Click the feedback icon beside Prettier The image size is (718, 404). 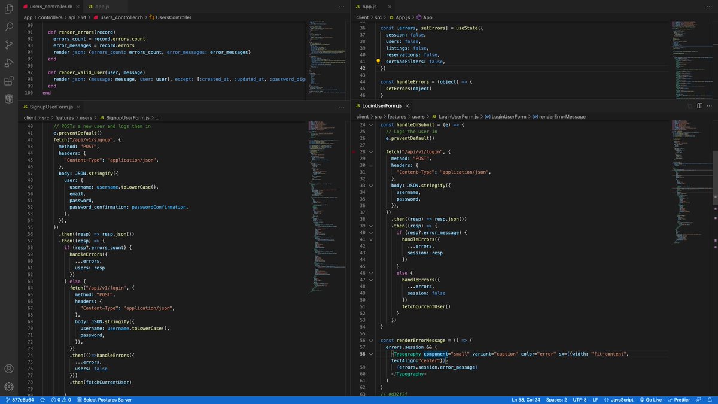pyautogui.click(x=697, y=400)
